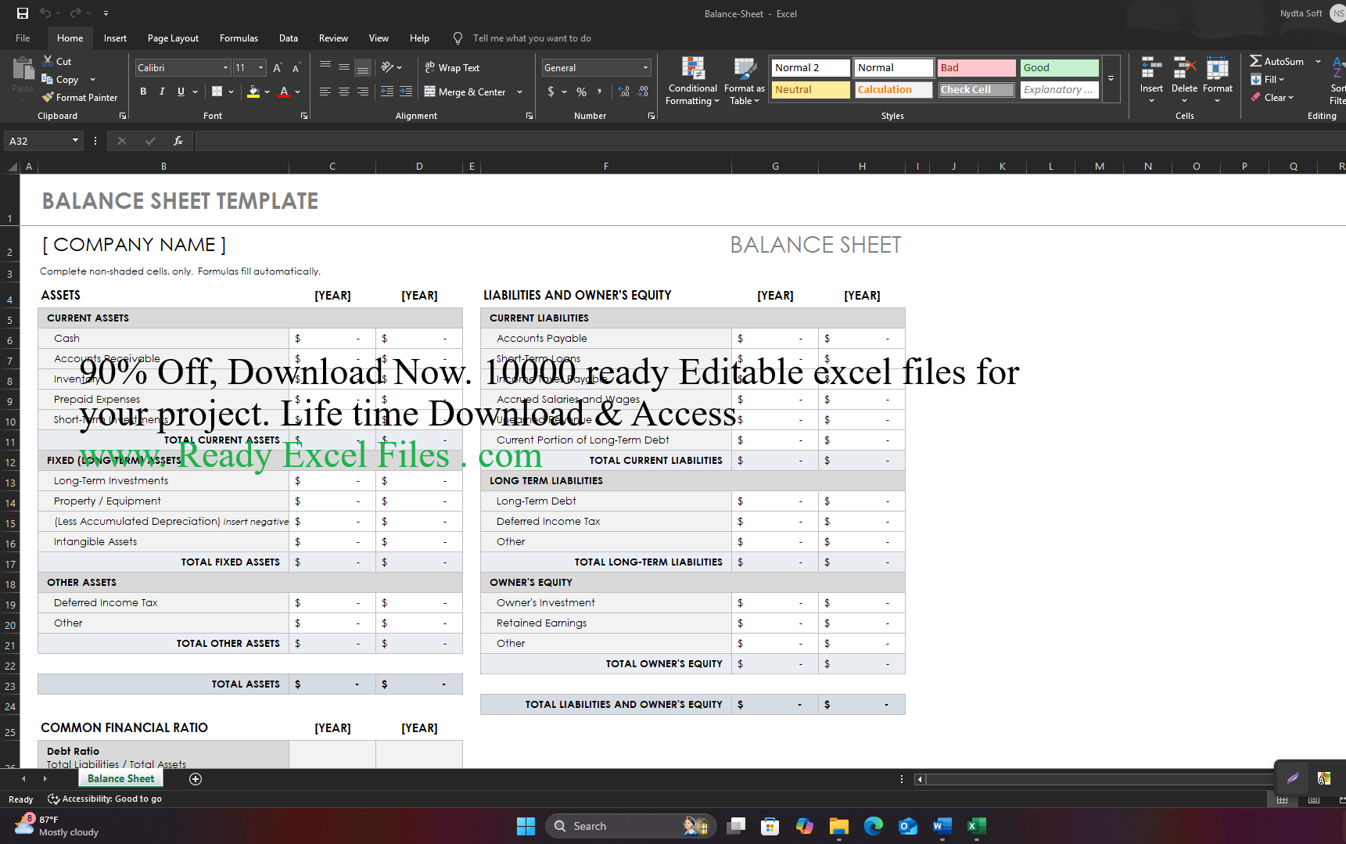Select the Format Painter brush
The width and height of the screenshot is (1346, 844).
[48, 97]
